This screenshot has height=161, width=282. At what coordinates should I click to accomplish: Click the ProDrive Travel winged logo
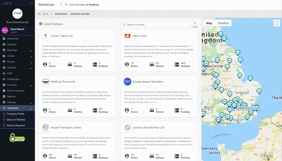tap(45, 82)
